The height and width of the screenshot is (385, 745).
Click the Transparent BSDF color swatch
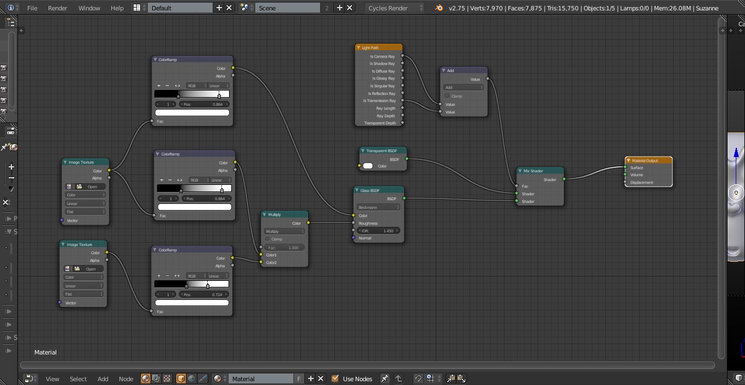click(x=368, y=166)
